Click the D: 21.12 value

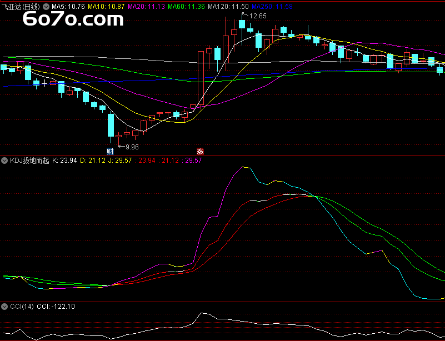(x=93, y=161)
